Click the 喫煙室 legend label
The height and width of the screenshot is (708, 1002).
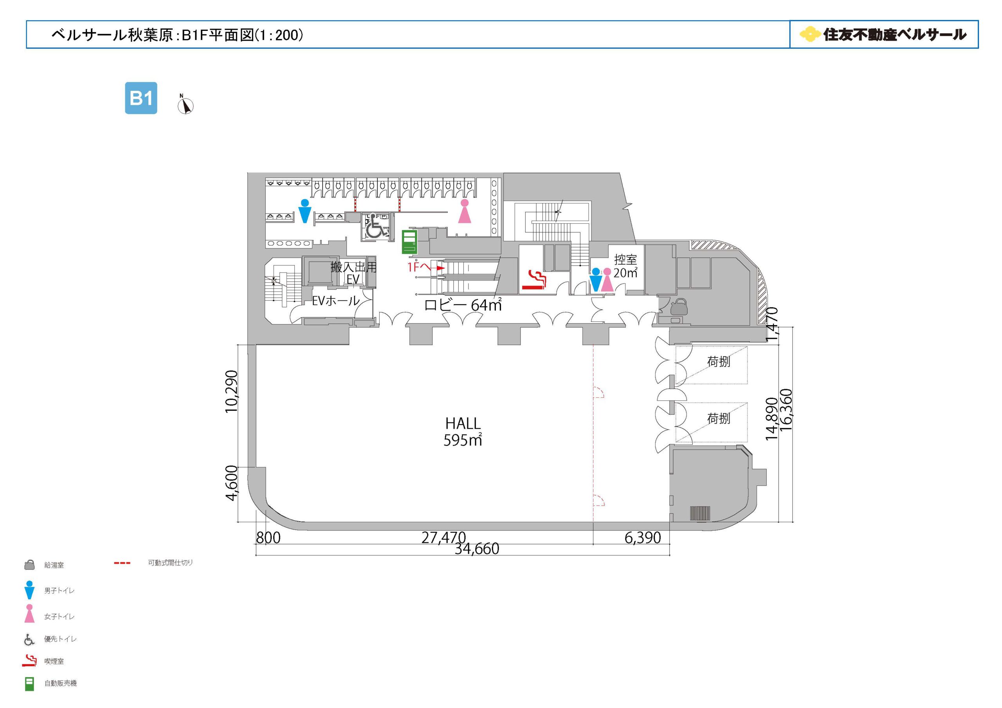tap(54, 661)
